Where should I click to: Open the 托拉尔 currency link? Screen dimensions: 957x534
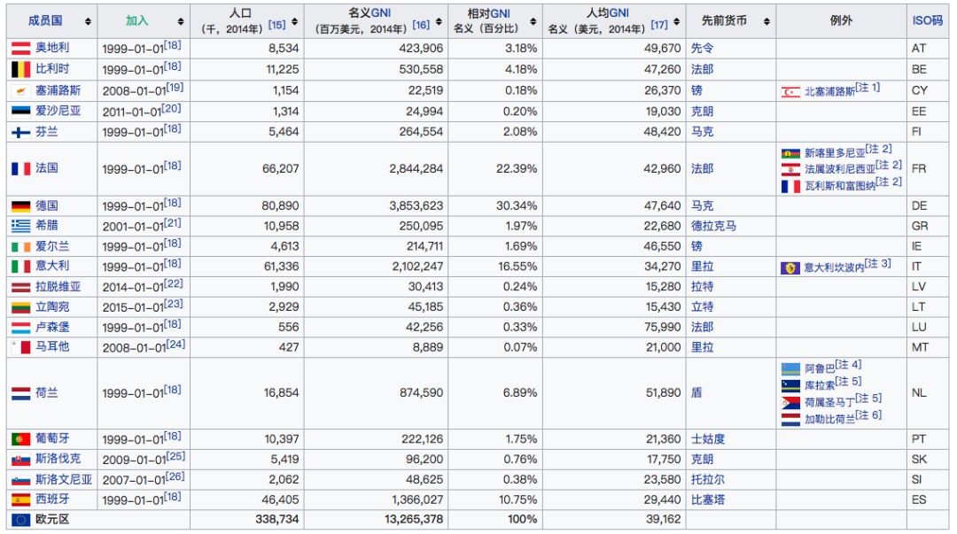coord(708,479)
